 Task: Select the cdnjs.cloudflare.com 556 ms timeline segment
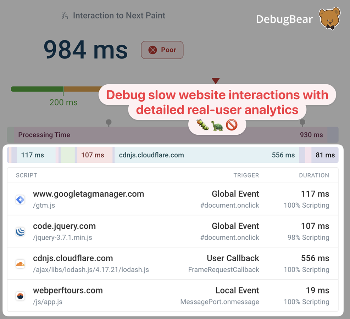click(x=207, y=155)
